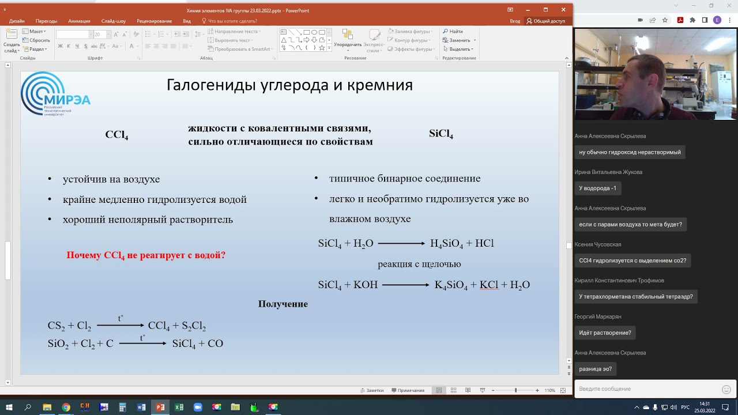Open the font name dropdown
Screen dimensions: 738x415
(91, 35)
